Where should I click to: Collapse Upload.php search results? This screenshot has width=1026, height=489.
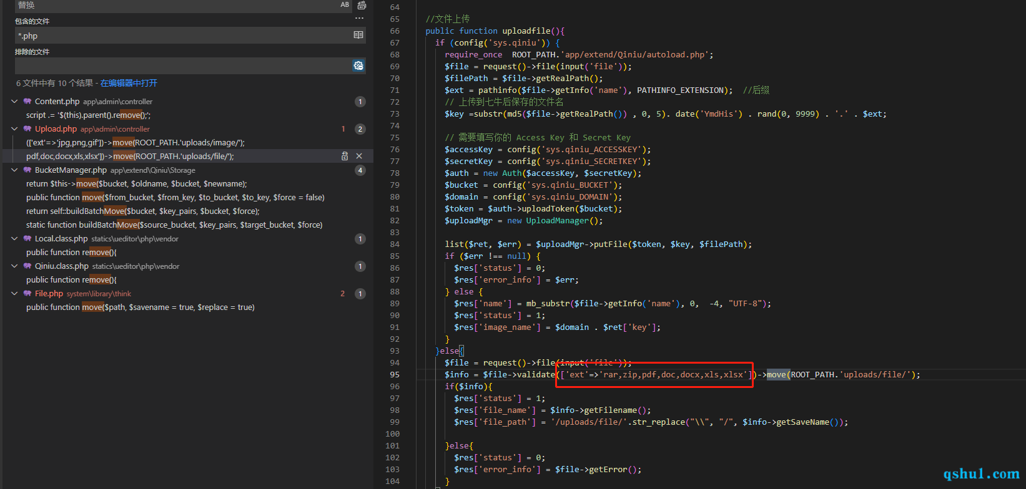coord(14,129)
